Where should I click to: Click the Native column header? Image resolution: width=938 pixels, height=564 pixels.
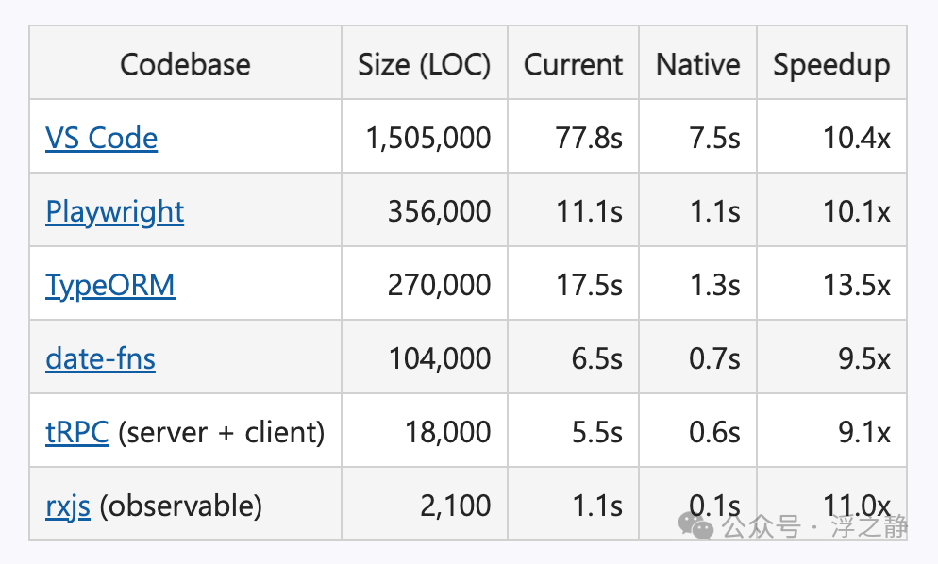698,63
